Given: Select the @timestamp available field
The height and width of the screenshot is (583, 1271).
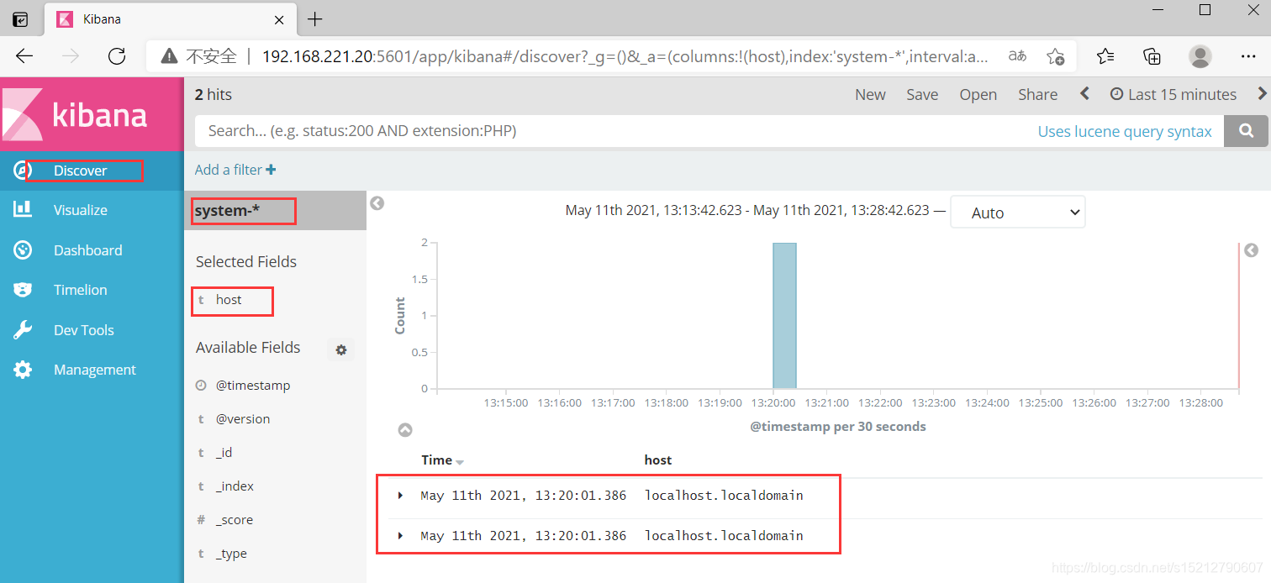Looking at the screenshot, I should click(253, 386).
